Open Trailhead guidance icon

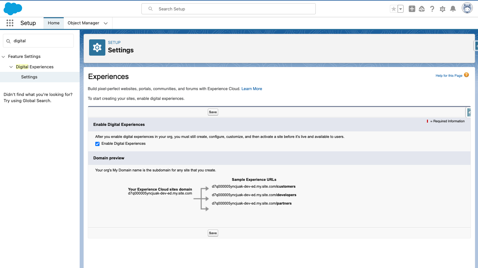(422, 9)
